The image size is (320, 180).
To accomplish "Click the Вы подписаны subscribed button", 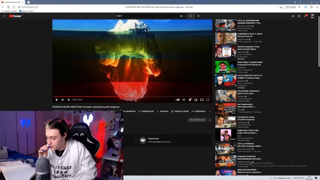I will (197, 120).
